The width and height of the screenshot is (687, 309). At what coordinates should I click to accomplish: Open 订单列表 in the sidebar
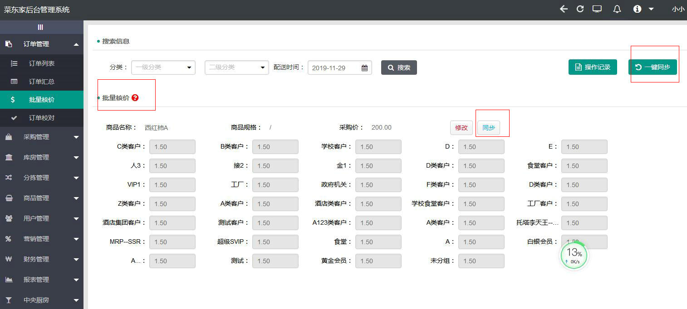(x=42, y=63)
